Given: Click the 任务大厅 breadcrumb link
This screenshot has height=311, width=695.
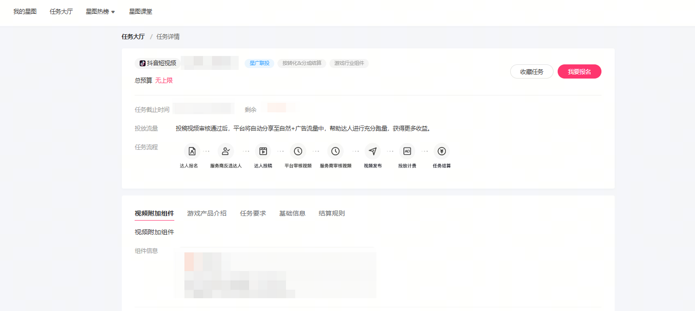Looking at the screenshot, I should coord(133,37).
